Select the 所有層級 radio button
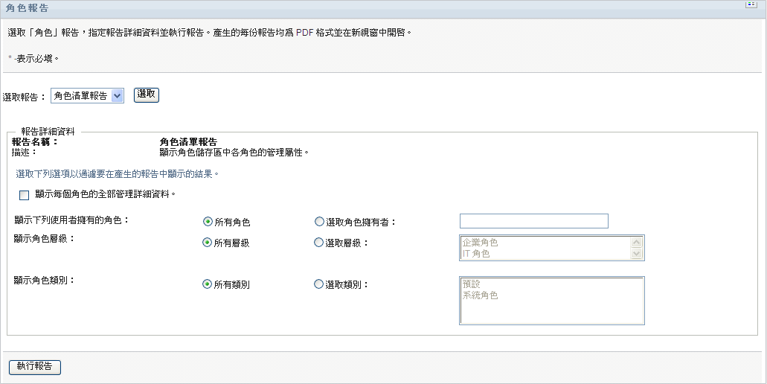The height and width of the screenshot is (384, 767). [208, 243]
